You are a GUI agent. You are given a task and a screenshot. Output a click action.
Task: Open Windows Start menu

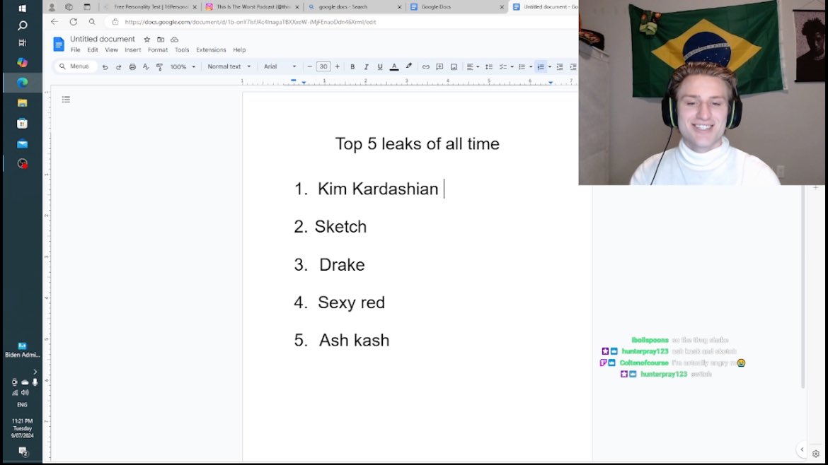click(22, 8)
